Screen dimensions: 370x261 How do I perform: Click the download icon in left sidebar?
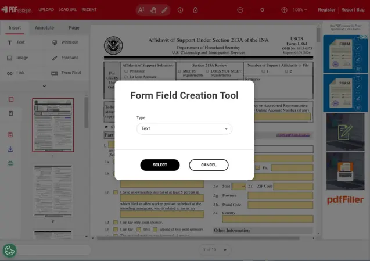point(10,149)
